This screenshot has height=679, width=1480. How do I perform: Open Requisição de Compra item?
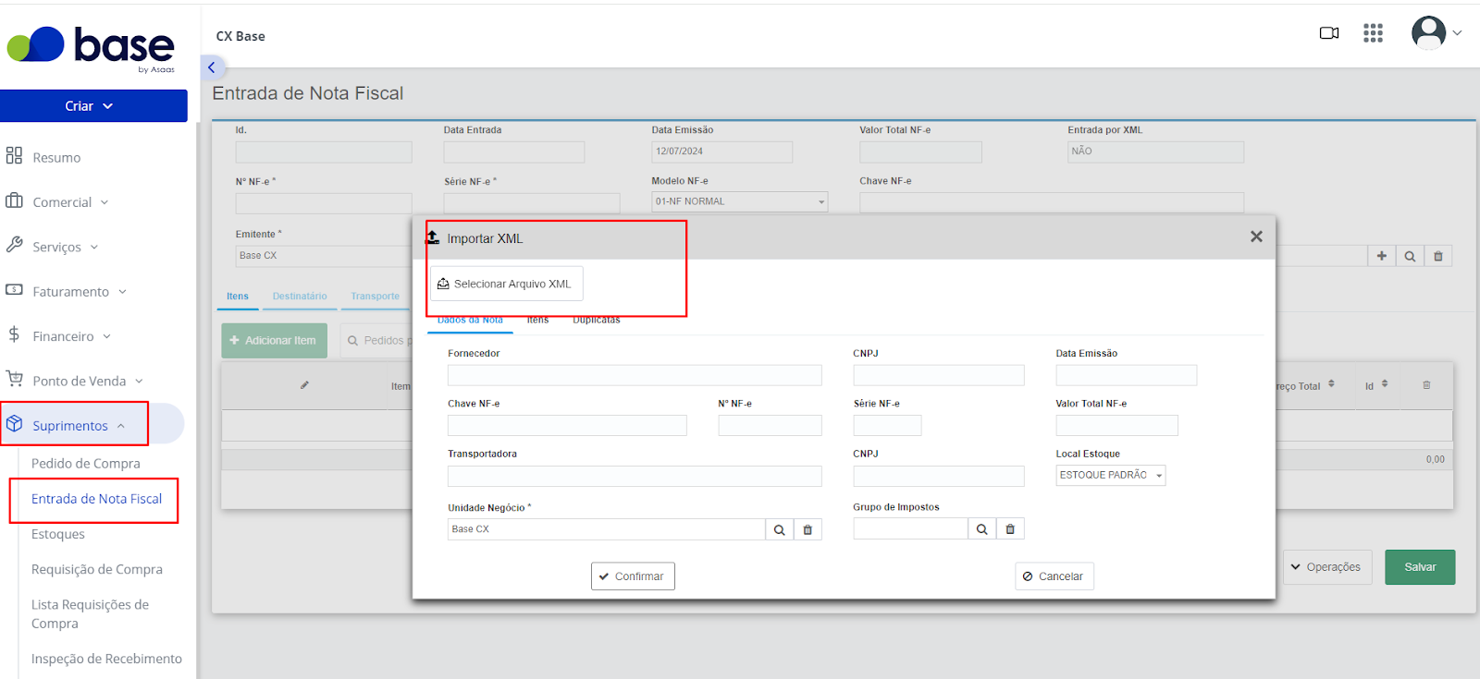point(97,570)
